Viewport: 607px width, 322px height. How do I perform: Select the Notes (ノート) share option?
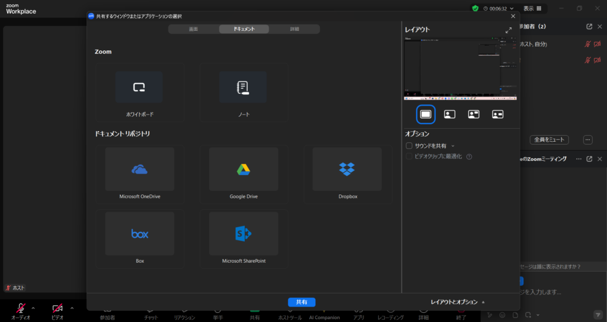point(243,92)
